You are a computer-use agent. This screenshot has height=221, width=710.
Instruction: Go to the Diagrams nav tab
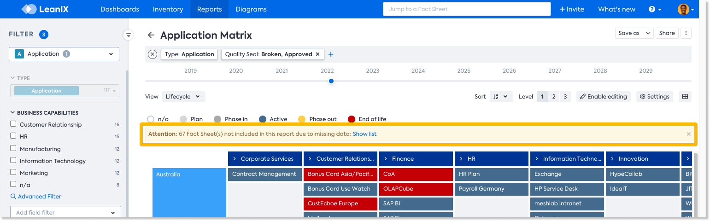pyautogui.click(x=251, y=9)
